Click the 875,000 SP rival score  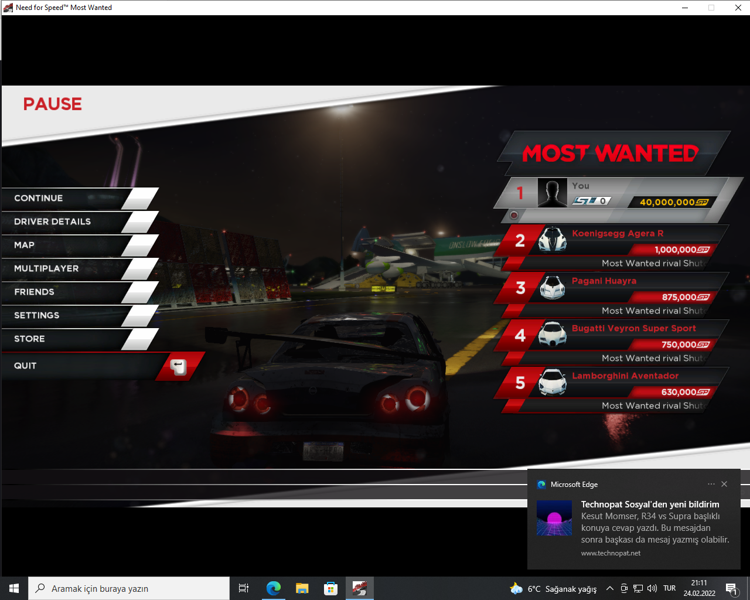(686, 297)
